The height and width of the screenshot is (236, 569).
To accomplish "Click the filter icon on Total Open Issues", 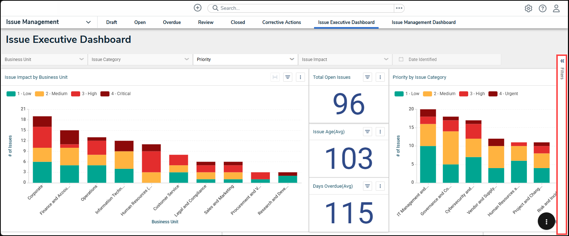I will (x=367, y=77).
